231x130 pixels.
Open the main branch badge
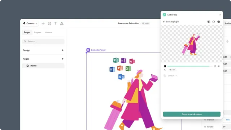pyautogui.click(x=145, y=23)
